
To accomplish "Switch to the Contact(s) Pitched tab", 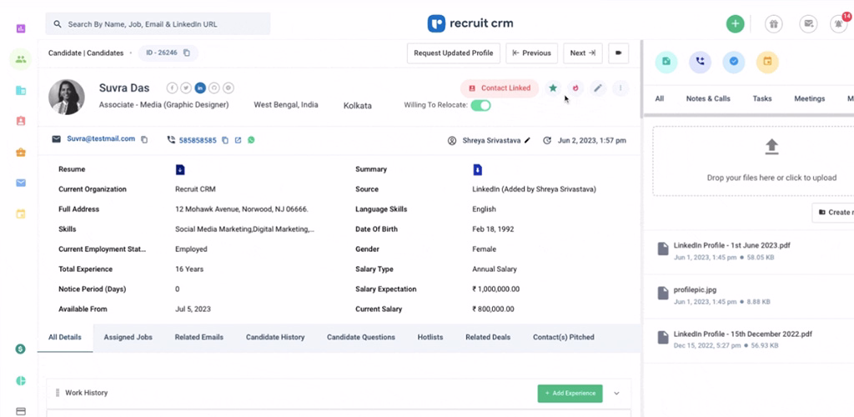I will click(x=564, y=338).
